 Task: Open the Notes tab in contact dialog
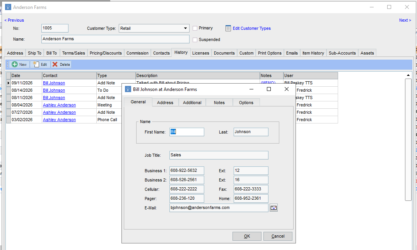click(x=219, y=103)
